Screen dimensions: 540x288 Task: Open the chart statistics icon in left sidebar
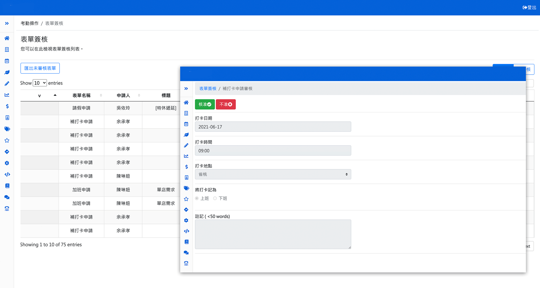tap(7, 95)
